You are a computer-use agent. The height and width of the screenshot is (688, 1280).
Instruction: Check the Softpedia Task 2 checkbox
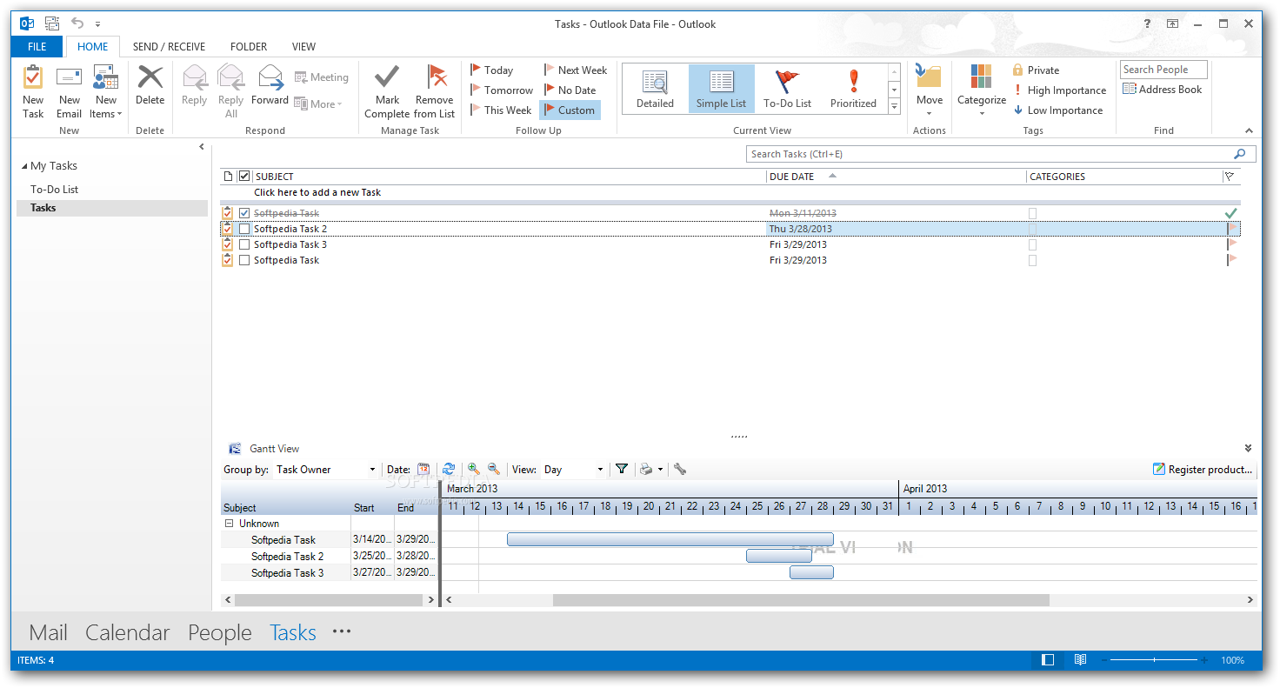(244, 229)
